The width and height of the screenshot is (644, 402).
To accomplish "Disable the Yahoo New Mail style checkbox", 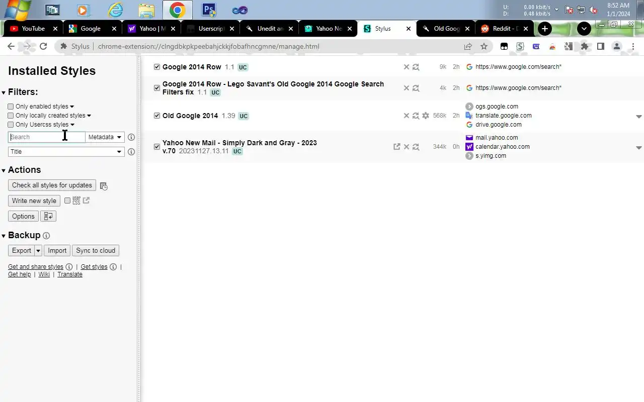I will pos(157,147).
